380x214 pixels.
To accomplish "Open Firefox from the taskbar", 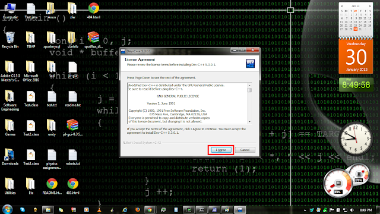I will 138,210.
